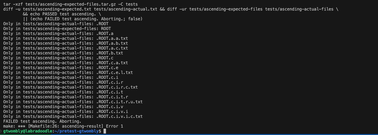
Task: Click the .ROOT.c.e.l.txt filename
Action: click(114, 73)
